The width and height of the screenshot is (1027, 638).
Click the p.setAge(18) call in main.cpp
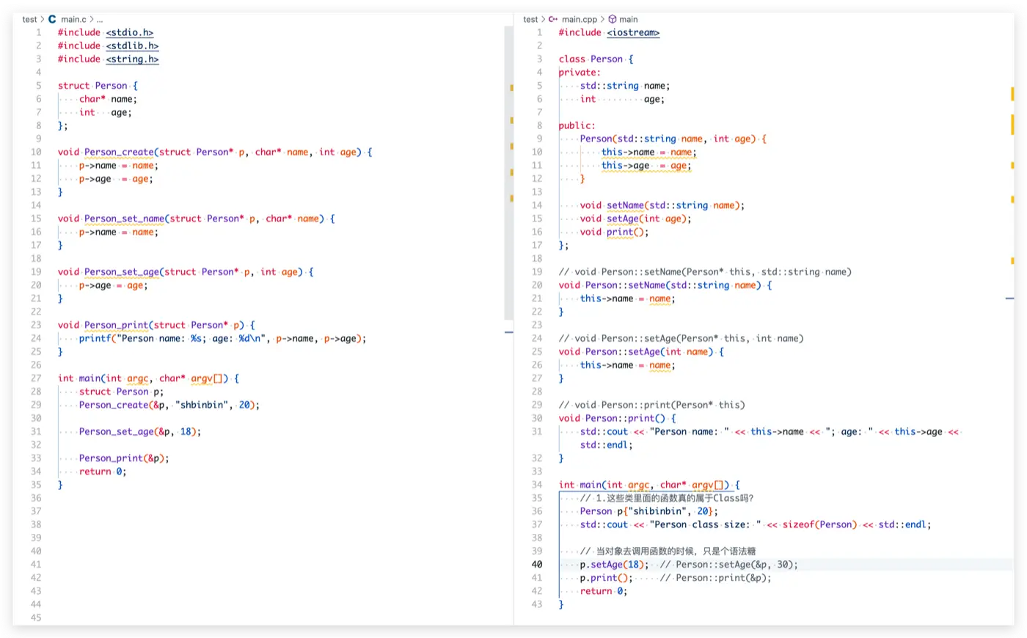613,564
